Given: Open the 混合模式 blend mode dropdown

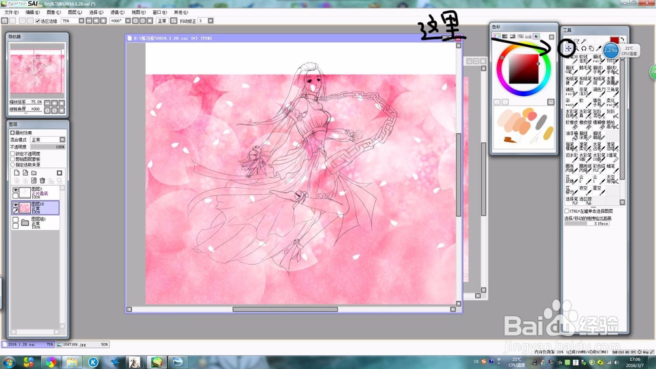Looking at the screenshot, I should 62,140.
